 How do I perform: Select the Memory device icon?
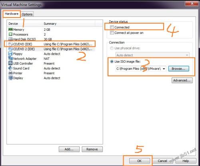(x=10, y=30)
